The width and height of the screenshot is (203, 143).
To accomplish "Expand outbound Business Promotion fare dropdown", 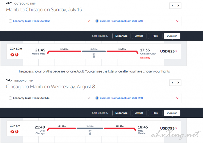I will click(x=177, y=21).
